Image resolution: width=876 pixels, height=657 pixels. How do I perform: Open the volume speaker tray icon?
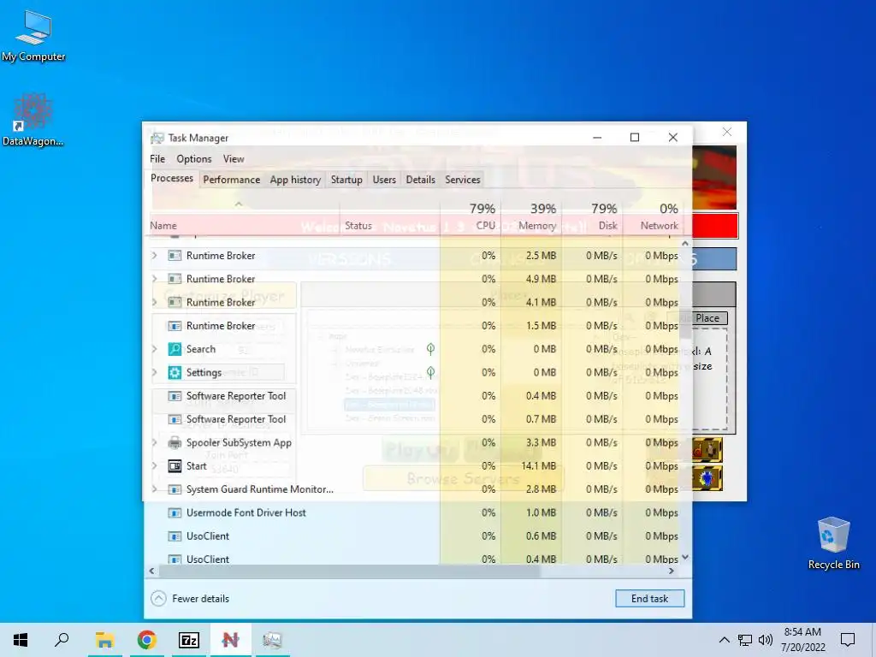766,640
